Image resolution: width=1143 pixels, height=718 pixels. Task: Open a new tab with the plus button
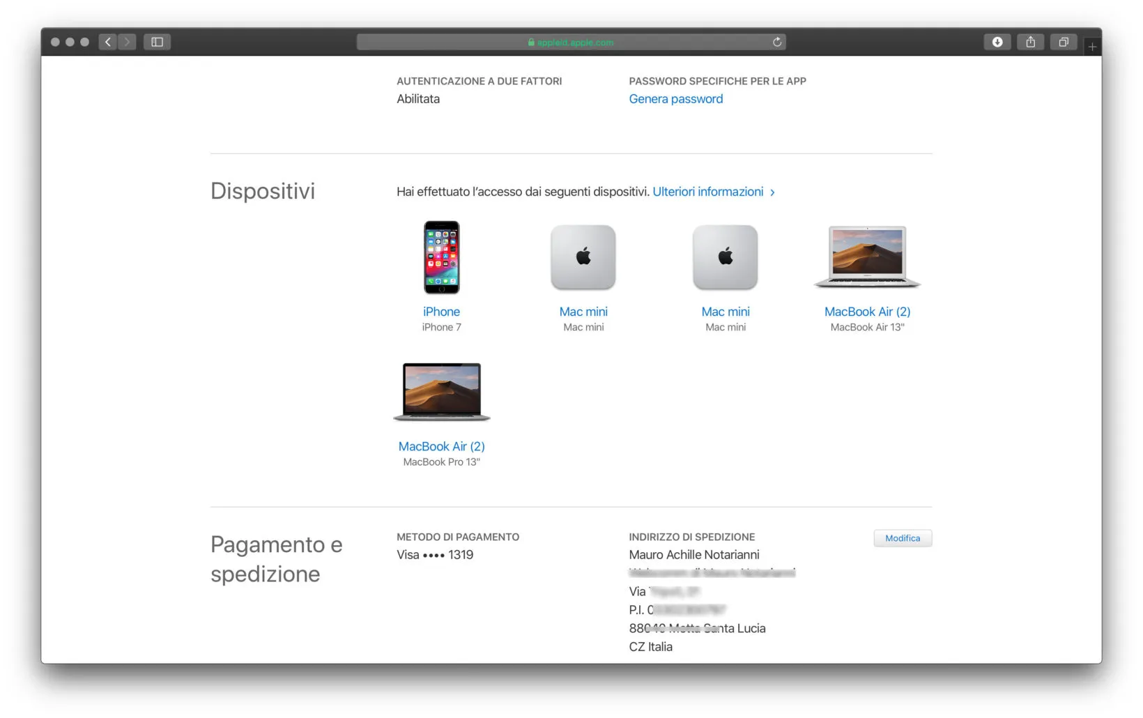(x=1091, y=46)
